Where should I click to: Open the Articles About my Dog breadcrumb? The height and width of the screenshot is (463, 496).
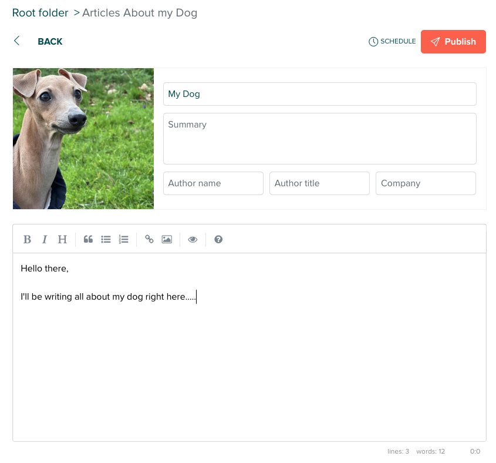coord(140,12)
